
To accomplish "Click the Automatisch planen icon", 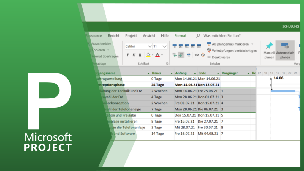I will click(x=285, y=46).
